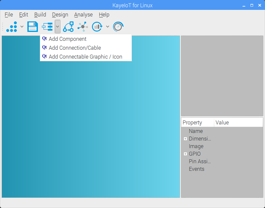Select the Image property row

[222, 146]
